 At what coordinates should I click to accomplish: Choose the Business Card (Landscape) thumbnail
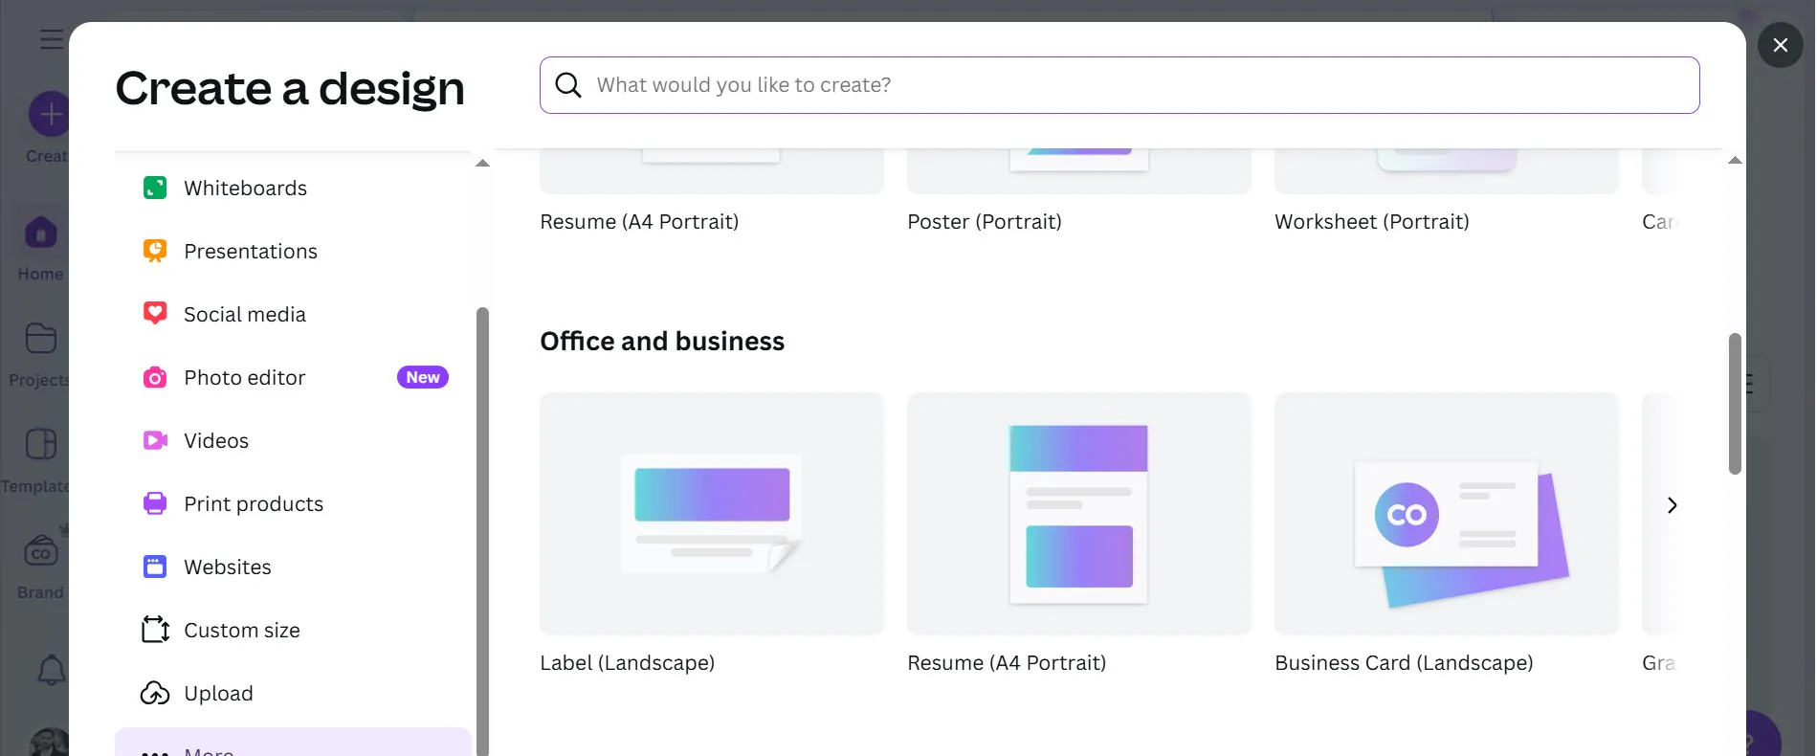pyautogui.click(x=1447, y=514)
